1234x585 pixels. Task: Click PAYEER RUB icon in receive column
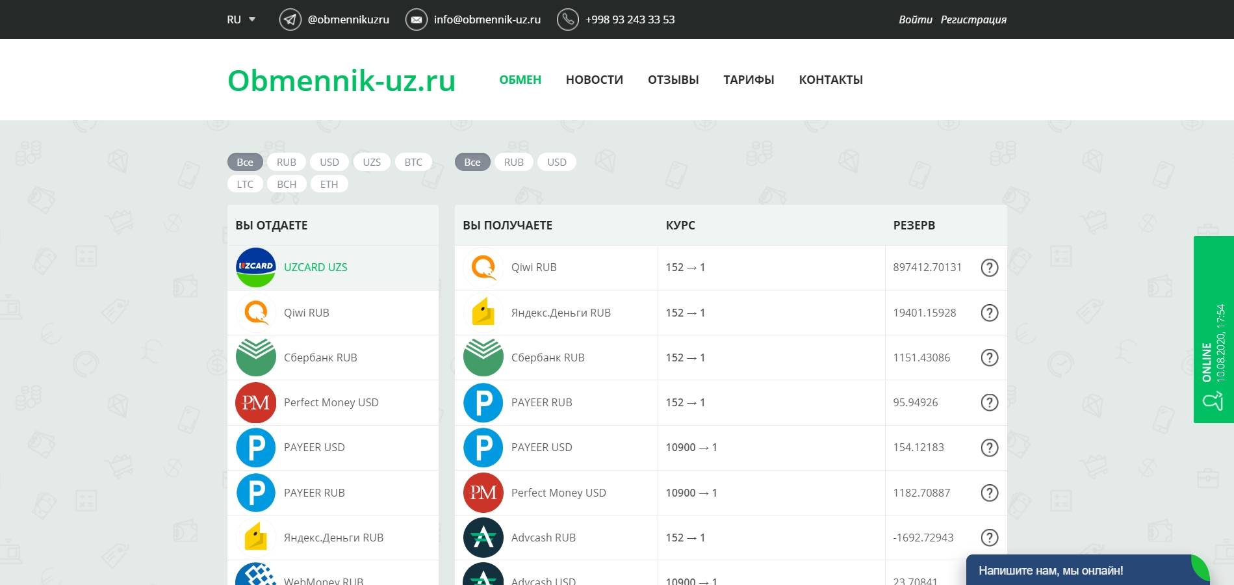pos(483,402)
